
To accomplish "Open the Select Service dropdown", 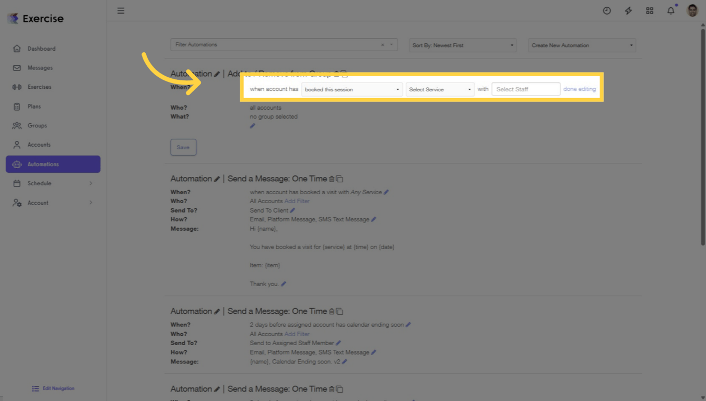I will 440,89.
